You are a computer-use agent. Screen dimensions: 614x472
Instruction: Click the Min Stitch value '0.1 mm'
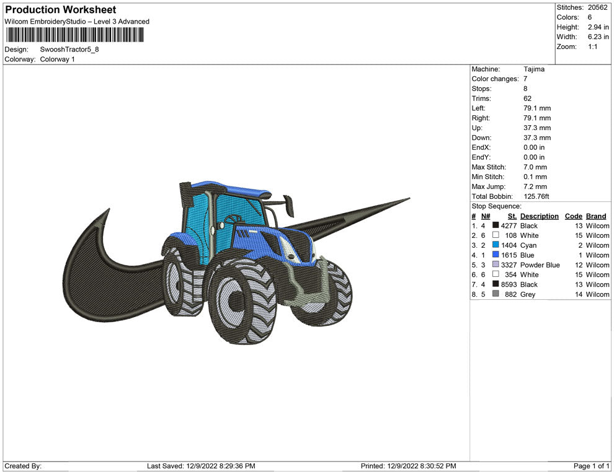coord(535,177)
